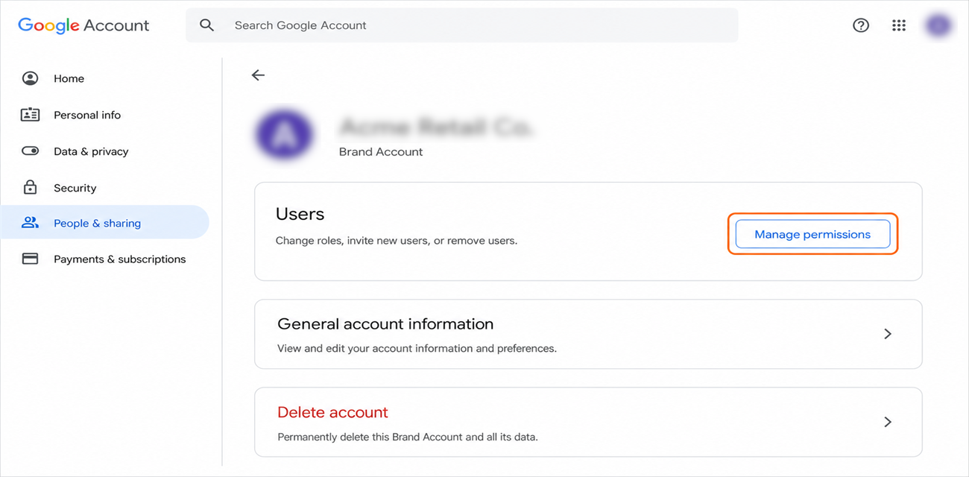Viewport: 969px width, 477px height.
Task: Click the Brand Account label
Action: [381, 151]
